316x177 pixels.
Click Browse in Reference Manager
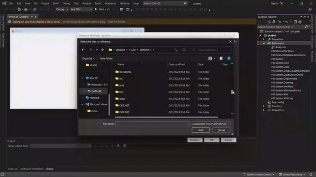pos(195,140)
